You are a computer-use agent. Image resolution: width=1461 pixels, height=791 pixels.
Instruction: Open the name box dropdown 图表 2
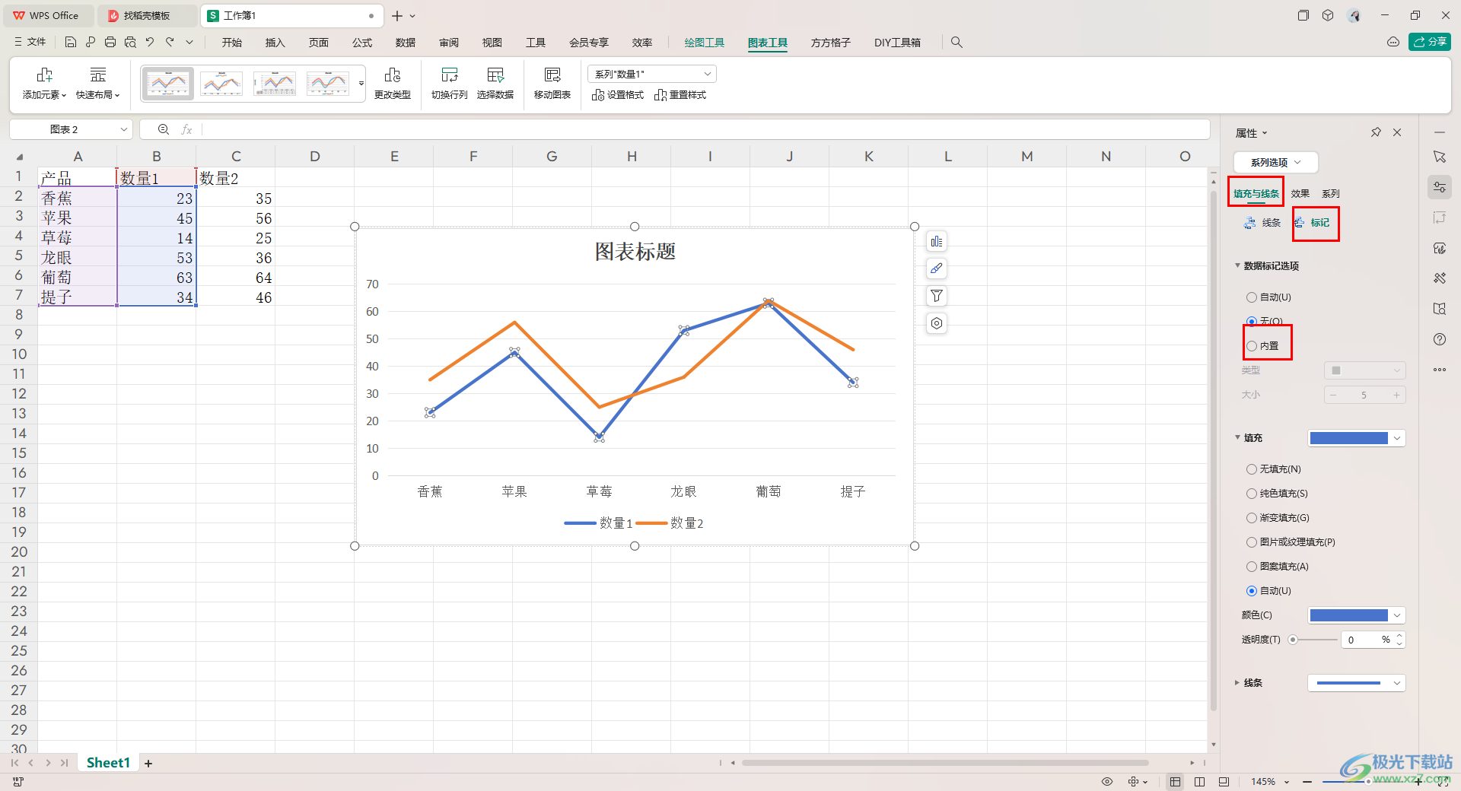point(123,130)
